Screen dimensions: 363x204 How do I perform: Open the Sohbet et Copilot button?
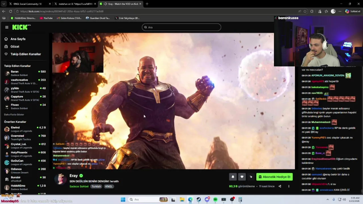353,11
